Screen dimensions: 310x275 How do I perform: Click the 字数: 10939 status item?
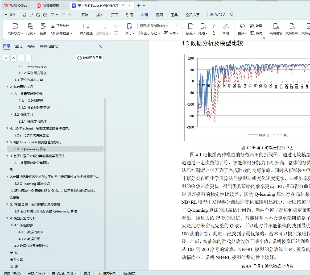[x=36, y=273]
